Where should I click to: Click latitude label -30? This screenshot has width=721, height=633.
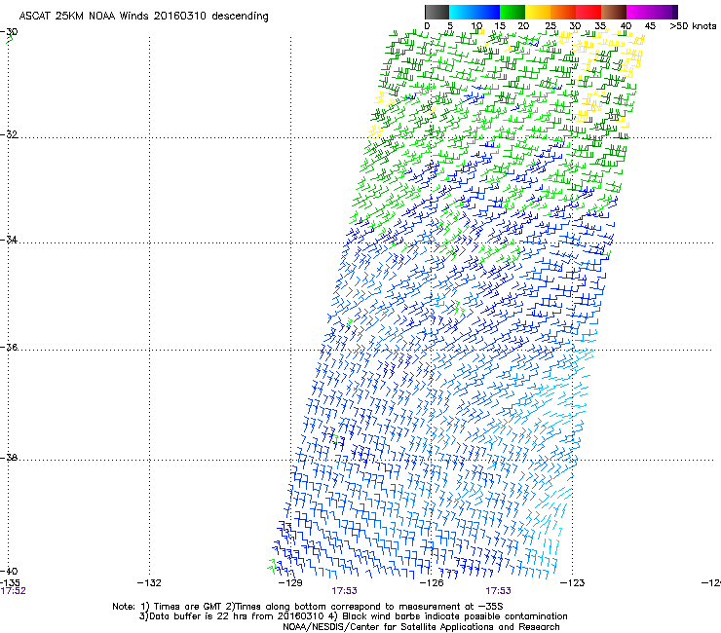click(9, 32)
